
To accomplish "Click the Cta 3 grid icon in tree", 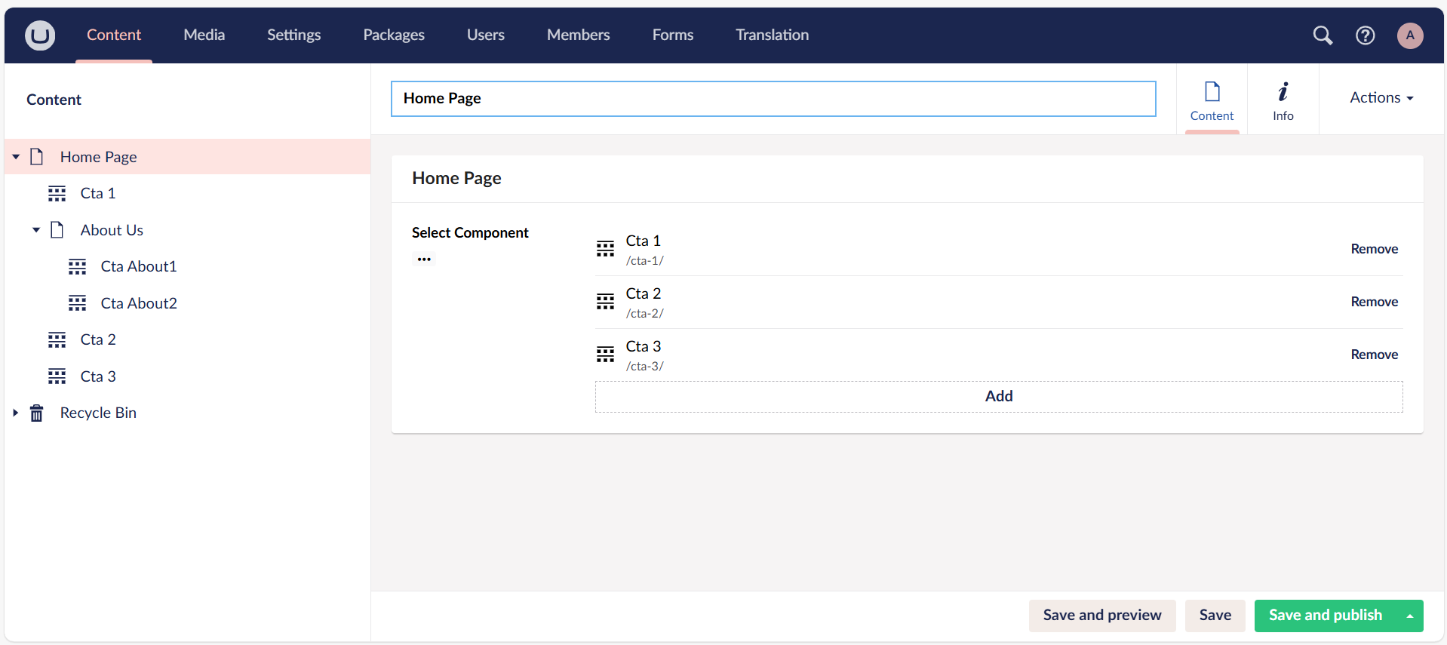I will 57,376.
